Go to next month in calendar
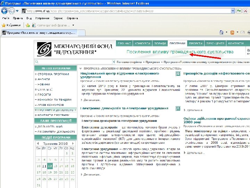 (x=73, y=143)
